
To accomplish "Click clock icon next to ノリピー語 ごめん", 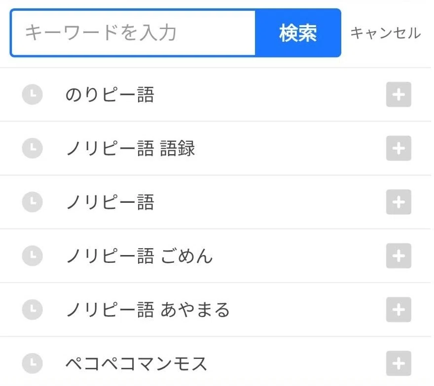I will [x=33, y=256].
